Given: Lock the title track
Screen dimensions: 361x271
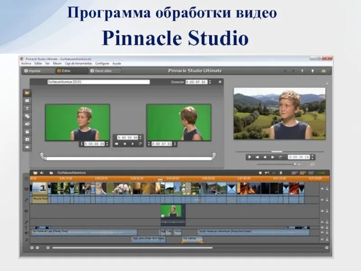Looking at the screenshot, I should [x=327, y=228].
